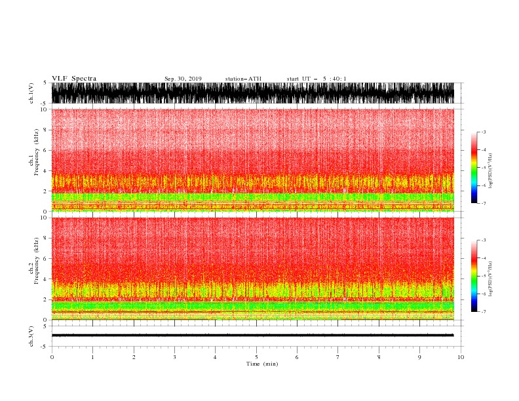Image resolution: width=519 pixels, height=401 pixels.
Task: Click the ch.2 spectrogram panel
Action: (252, 269)
